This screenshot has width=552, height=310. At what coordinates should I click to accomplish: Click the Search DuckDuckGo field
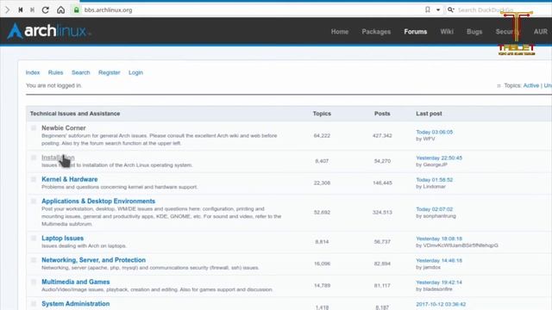point(485,9)
